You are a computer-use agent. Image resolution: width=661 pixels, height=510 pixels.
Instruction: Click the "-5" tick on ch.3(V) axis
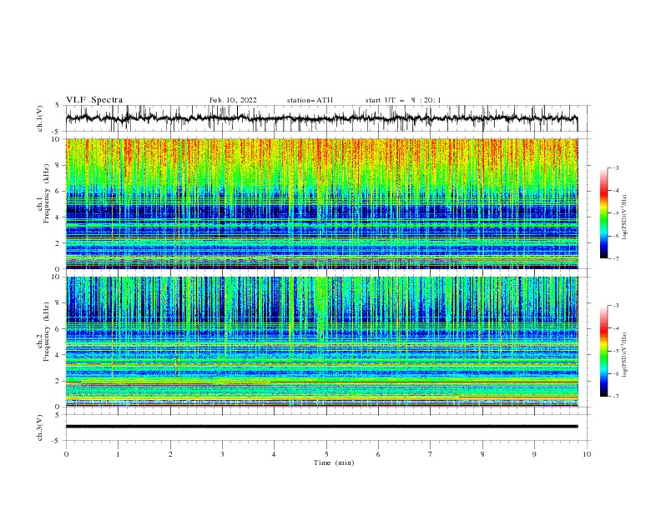(57, 441)
